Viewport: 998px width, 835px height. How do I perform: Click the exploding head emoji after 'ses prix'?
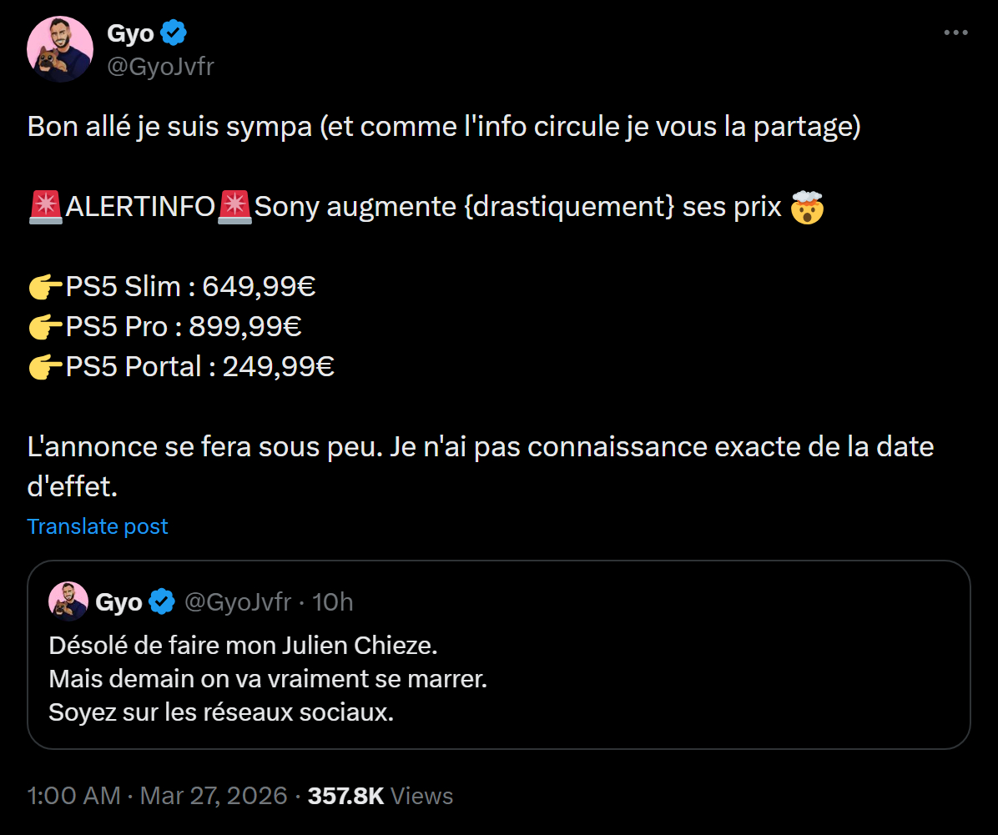point(807,207)
